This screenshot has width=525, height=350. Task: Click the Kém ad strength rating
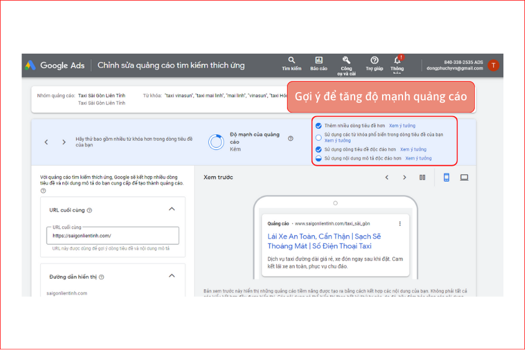(235, 149)
